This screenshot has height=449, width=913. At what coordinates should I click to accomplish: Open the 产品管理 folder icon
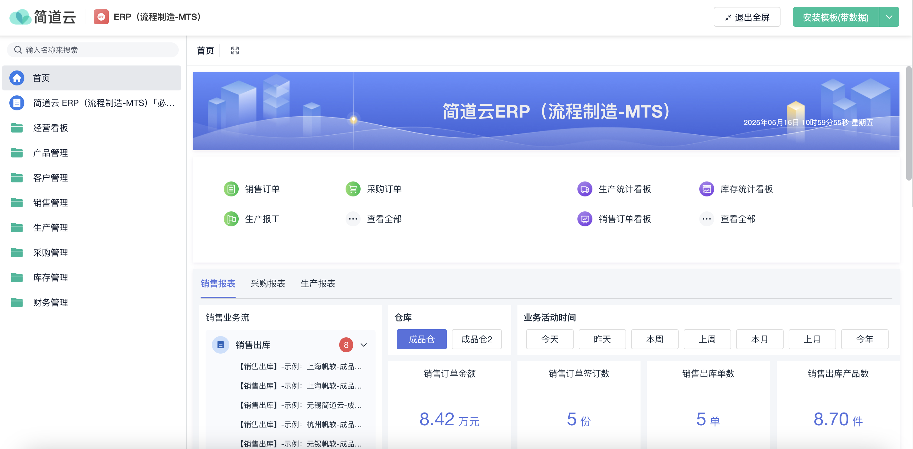click(x=17, y=153)
